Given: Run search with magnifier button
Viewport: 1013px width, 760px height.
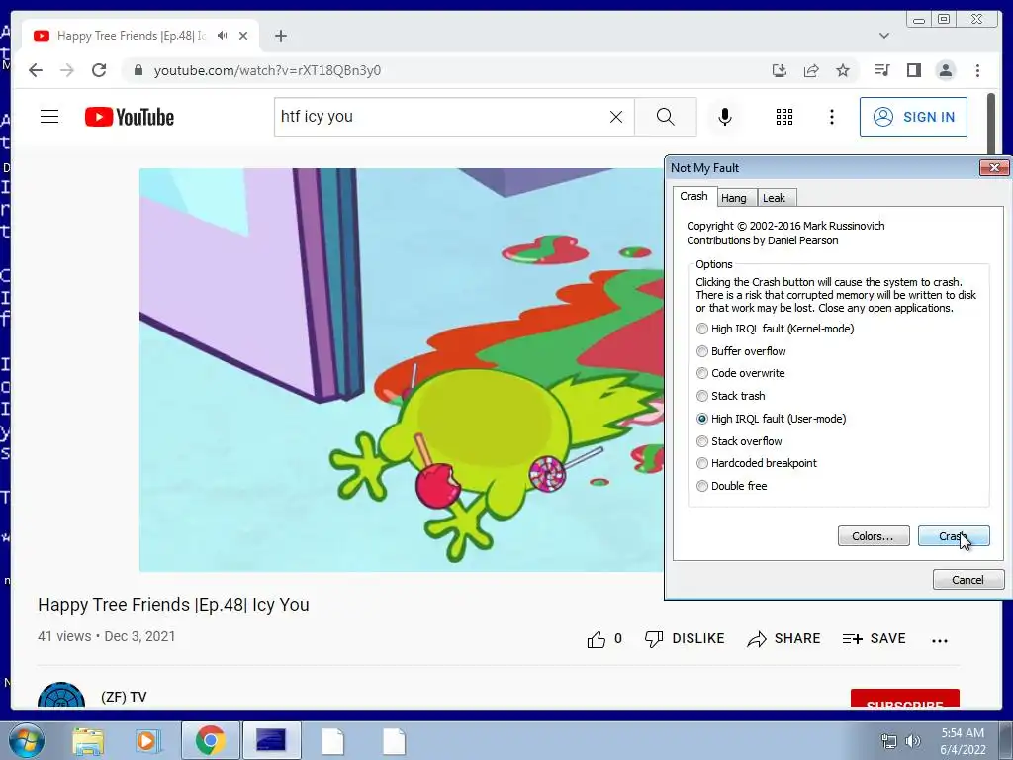Looking at the screenshot, I should (x=666, y=117).
